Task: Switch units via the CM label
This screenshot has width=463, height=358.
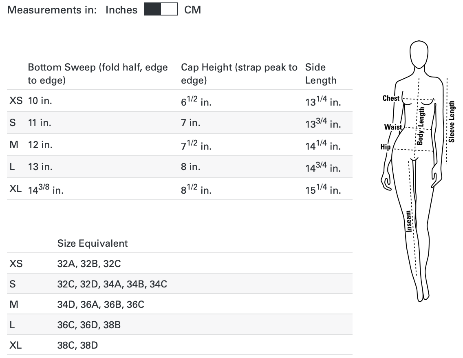Action: (192, 10)
